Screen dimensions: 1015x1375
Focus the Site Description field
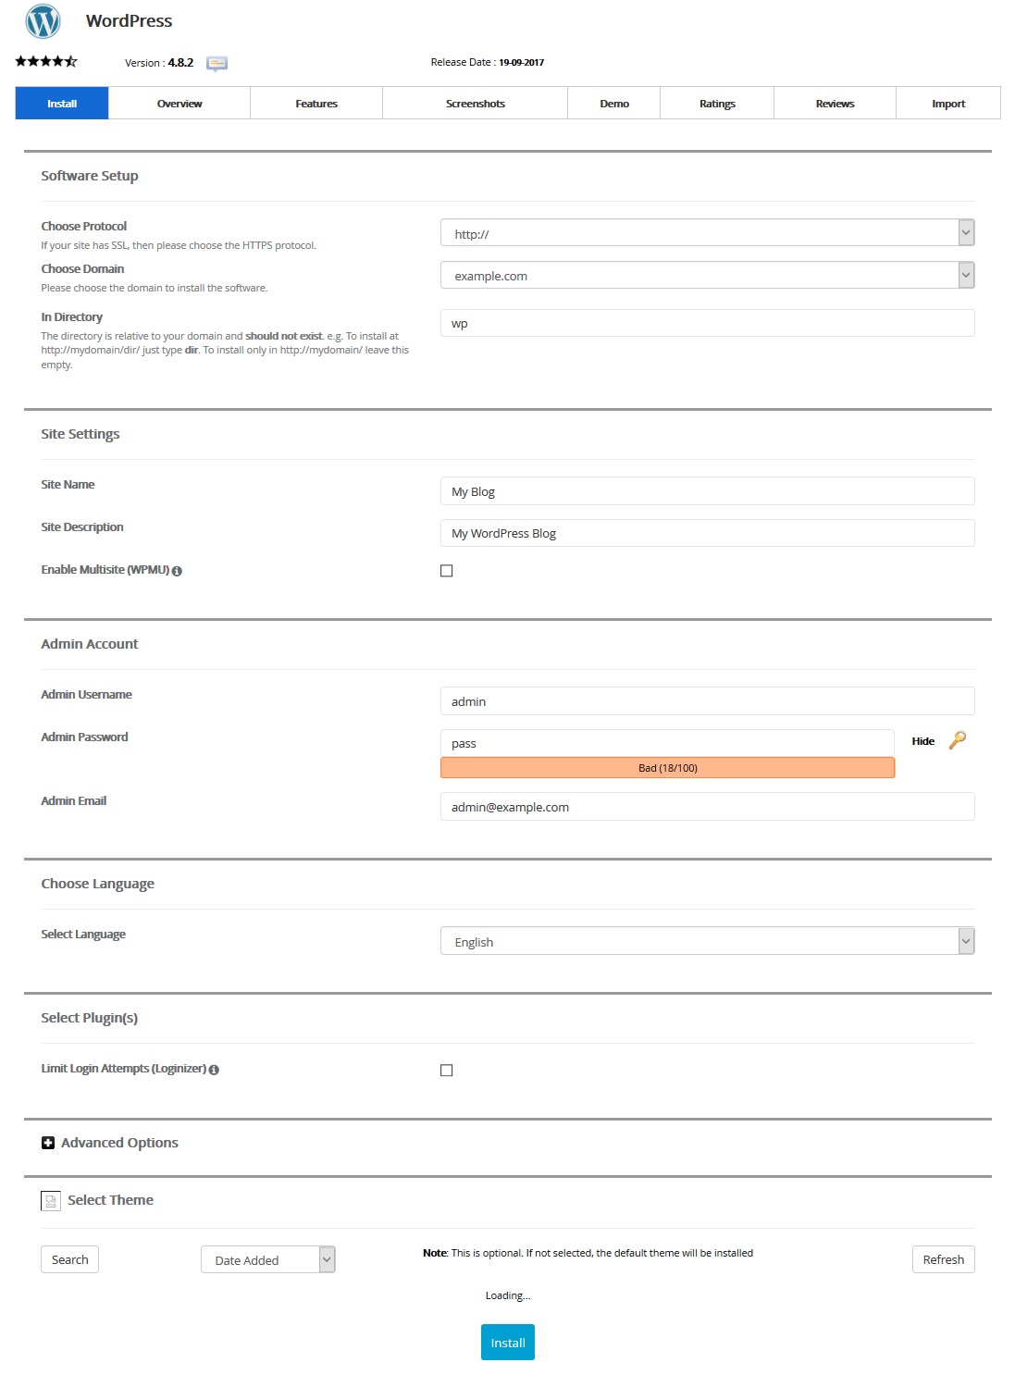coord(708,533)
